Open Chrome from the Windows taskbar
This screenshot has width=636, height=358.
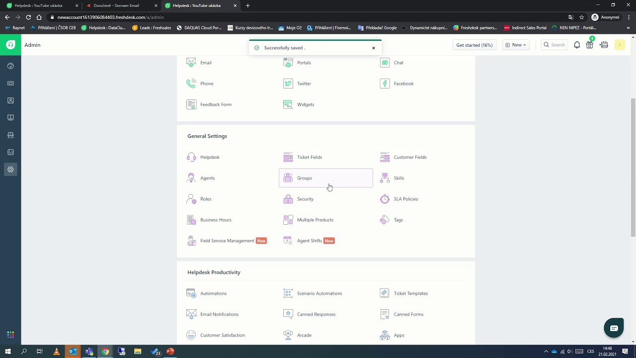[x=105, y=352]
